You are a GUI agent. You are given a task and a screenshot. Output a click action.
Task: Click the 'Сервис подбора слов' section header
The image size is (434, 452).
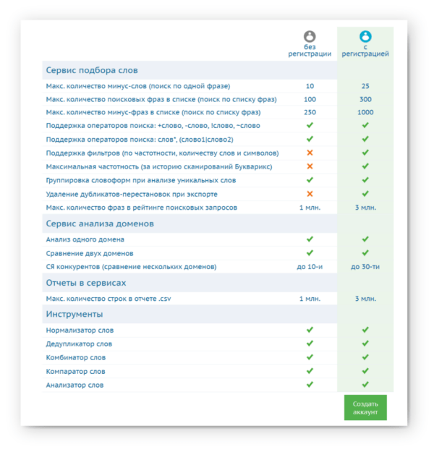tap(92, 70)
